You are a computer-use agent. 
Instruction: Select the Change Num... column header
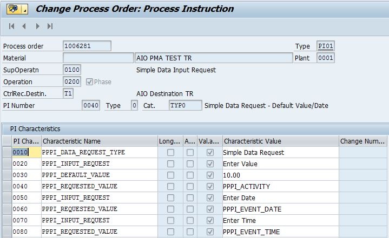click(362, 141)
